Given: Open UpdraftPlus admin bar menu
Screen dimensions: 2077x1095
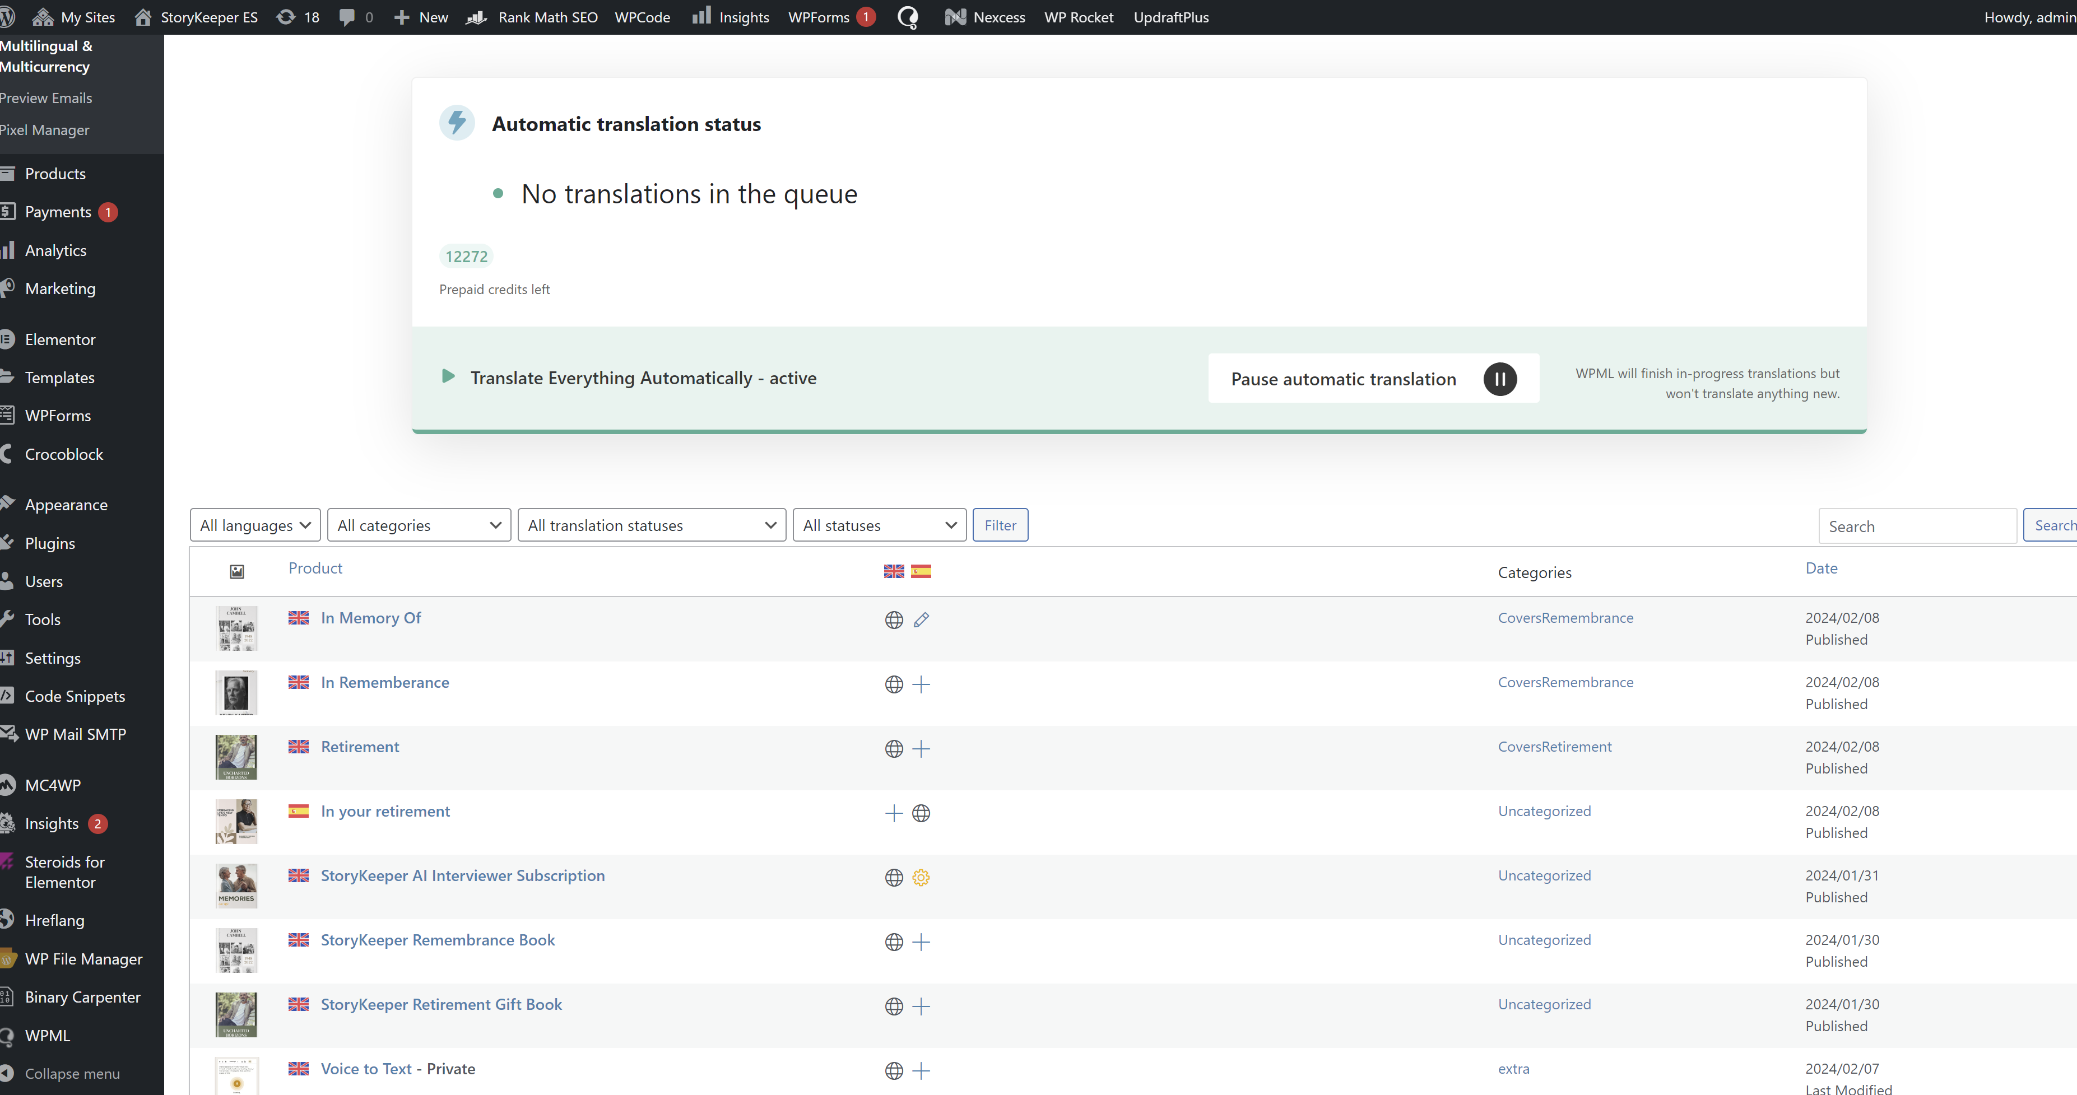Looking at the screenshot, I should 1171,17.
